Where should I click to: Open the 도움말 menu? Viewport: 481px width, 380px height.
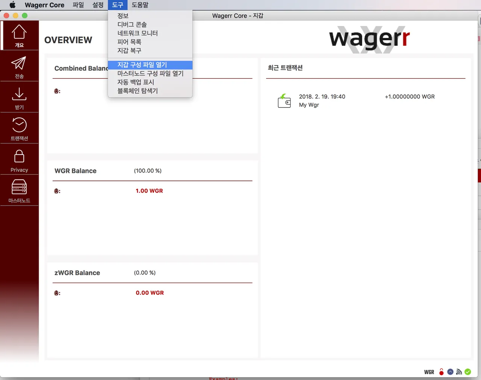(x=140, y=5)
